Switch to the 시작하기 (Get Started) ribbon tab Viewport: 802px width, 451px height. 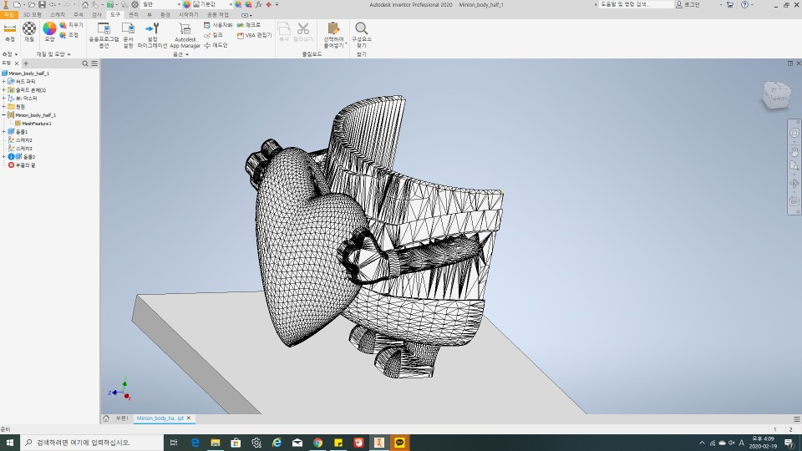tap(188, 15)
